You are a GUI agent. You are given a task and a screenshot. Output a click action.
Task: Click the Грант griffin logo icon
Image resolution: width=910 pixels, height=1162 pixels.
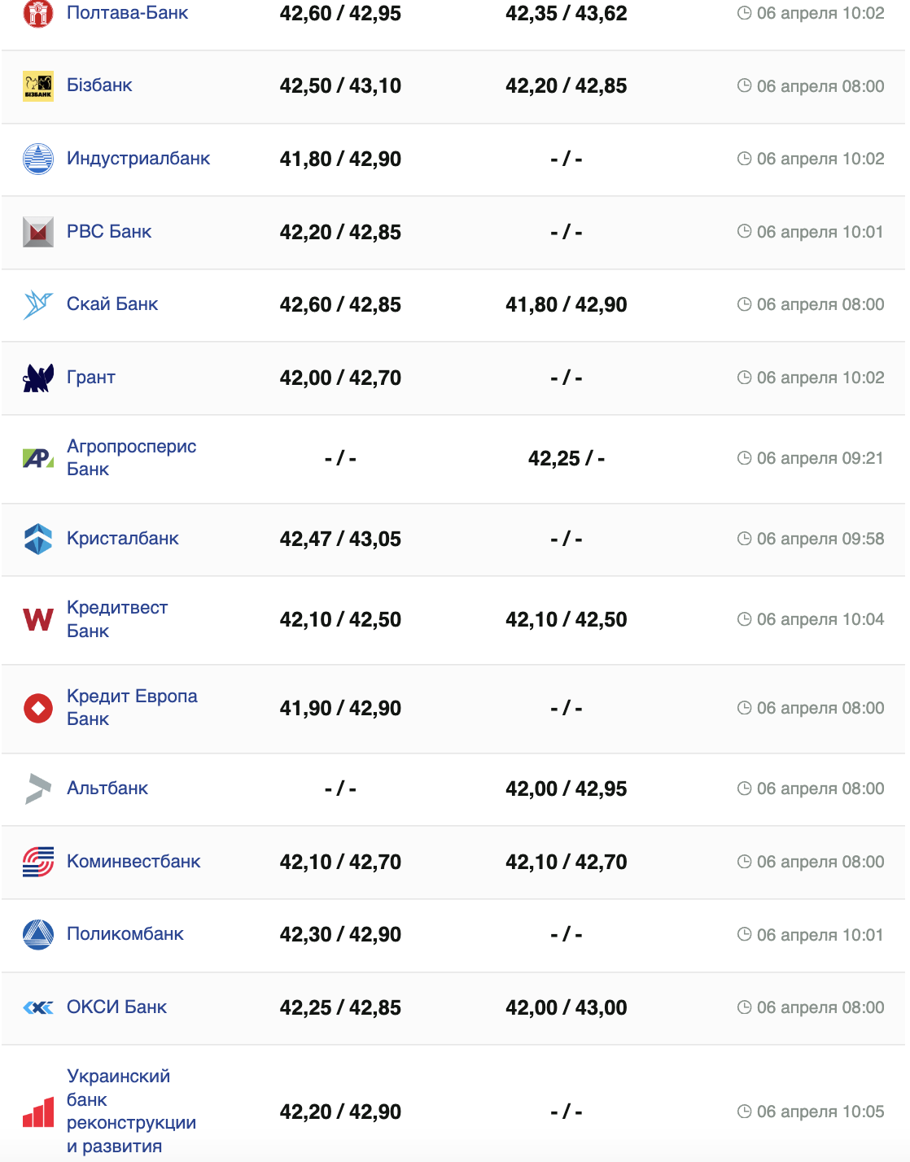coord(37,378)
